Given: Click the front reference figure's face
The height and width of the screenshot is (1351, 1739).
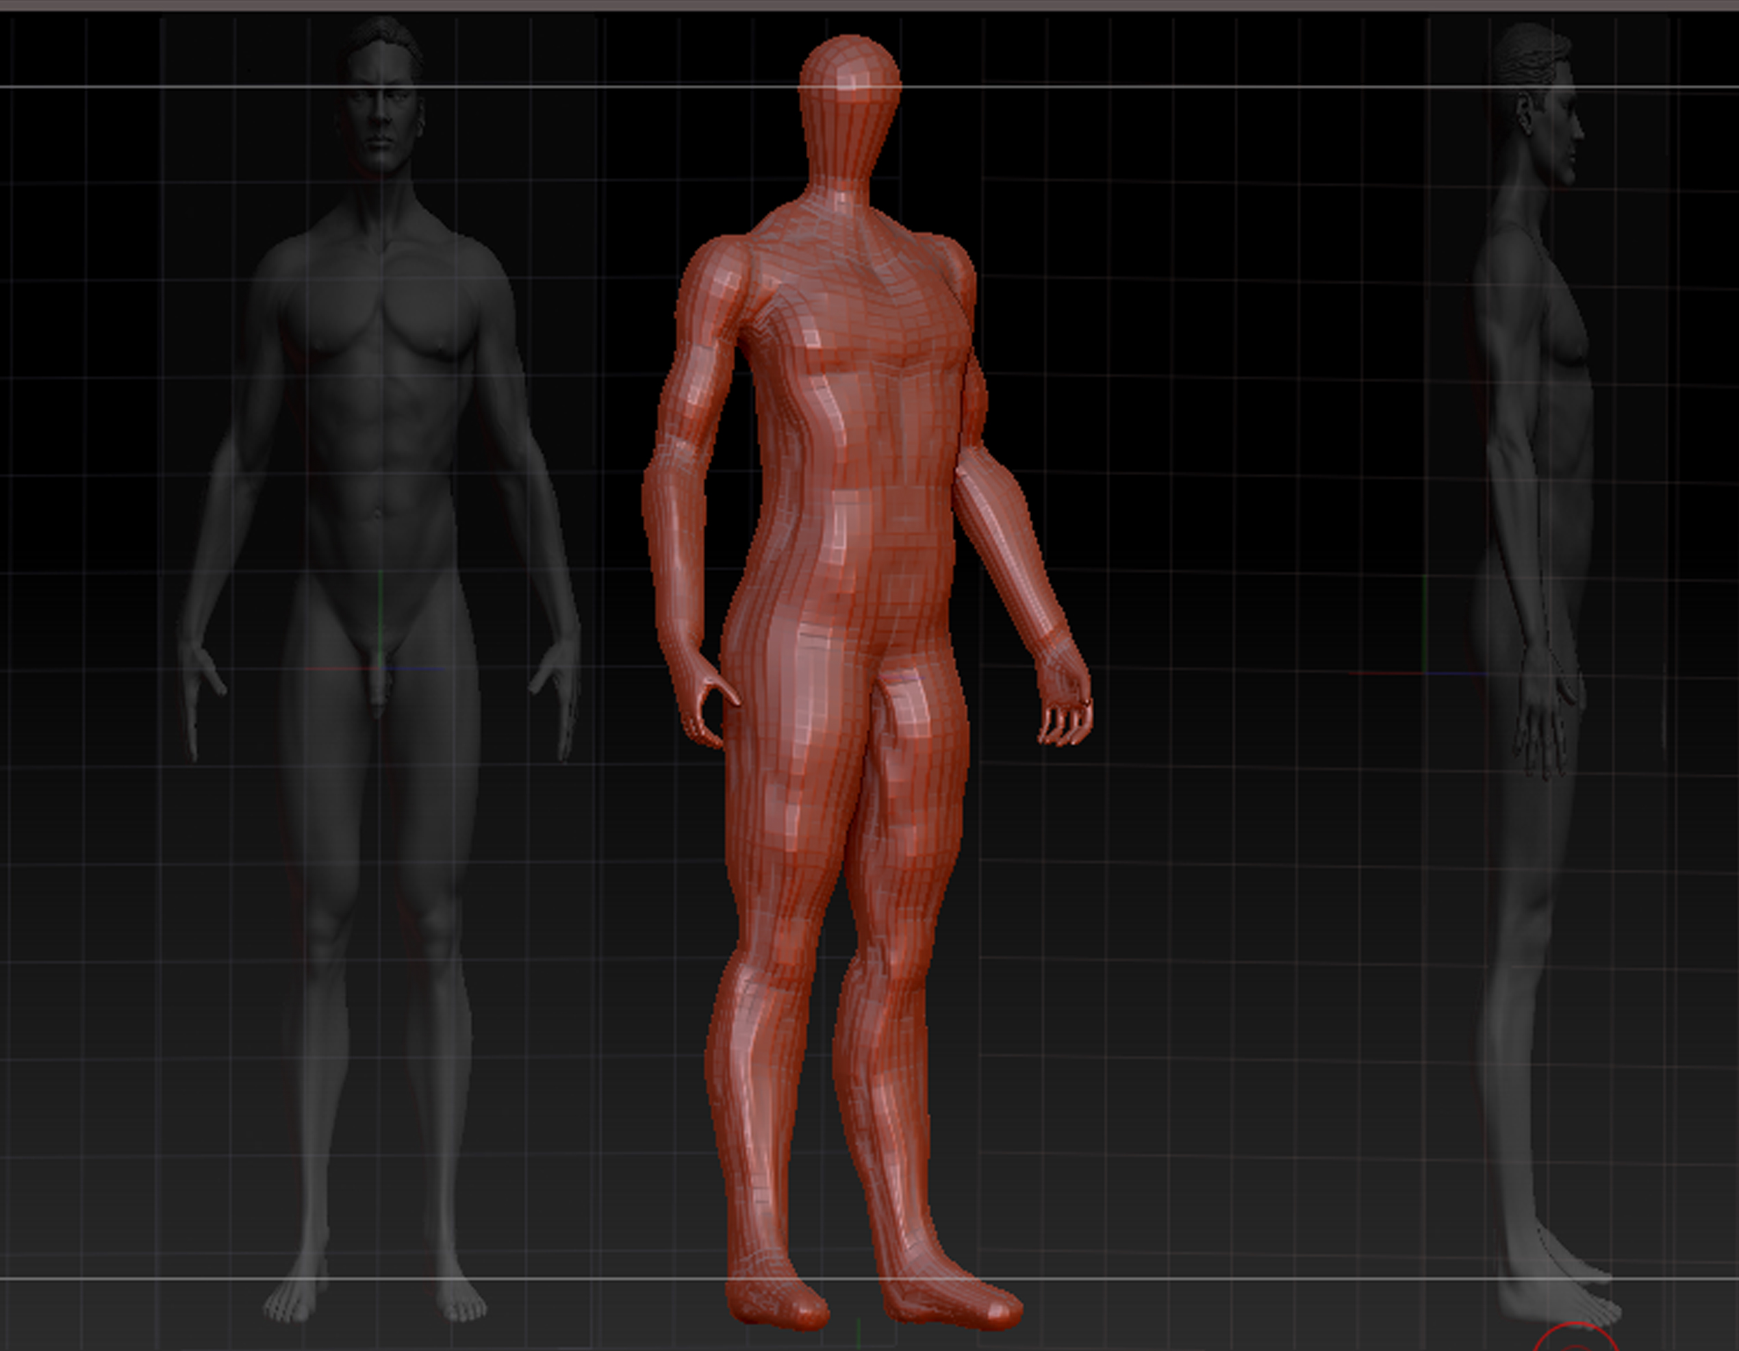Looking at the screenshot, I should pyautogui.click(x=381, y=119).
